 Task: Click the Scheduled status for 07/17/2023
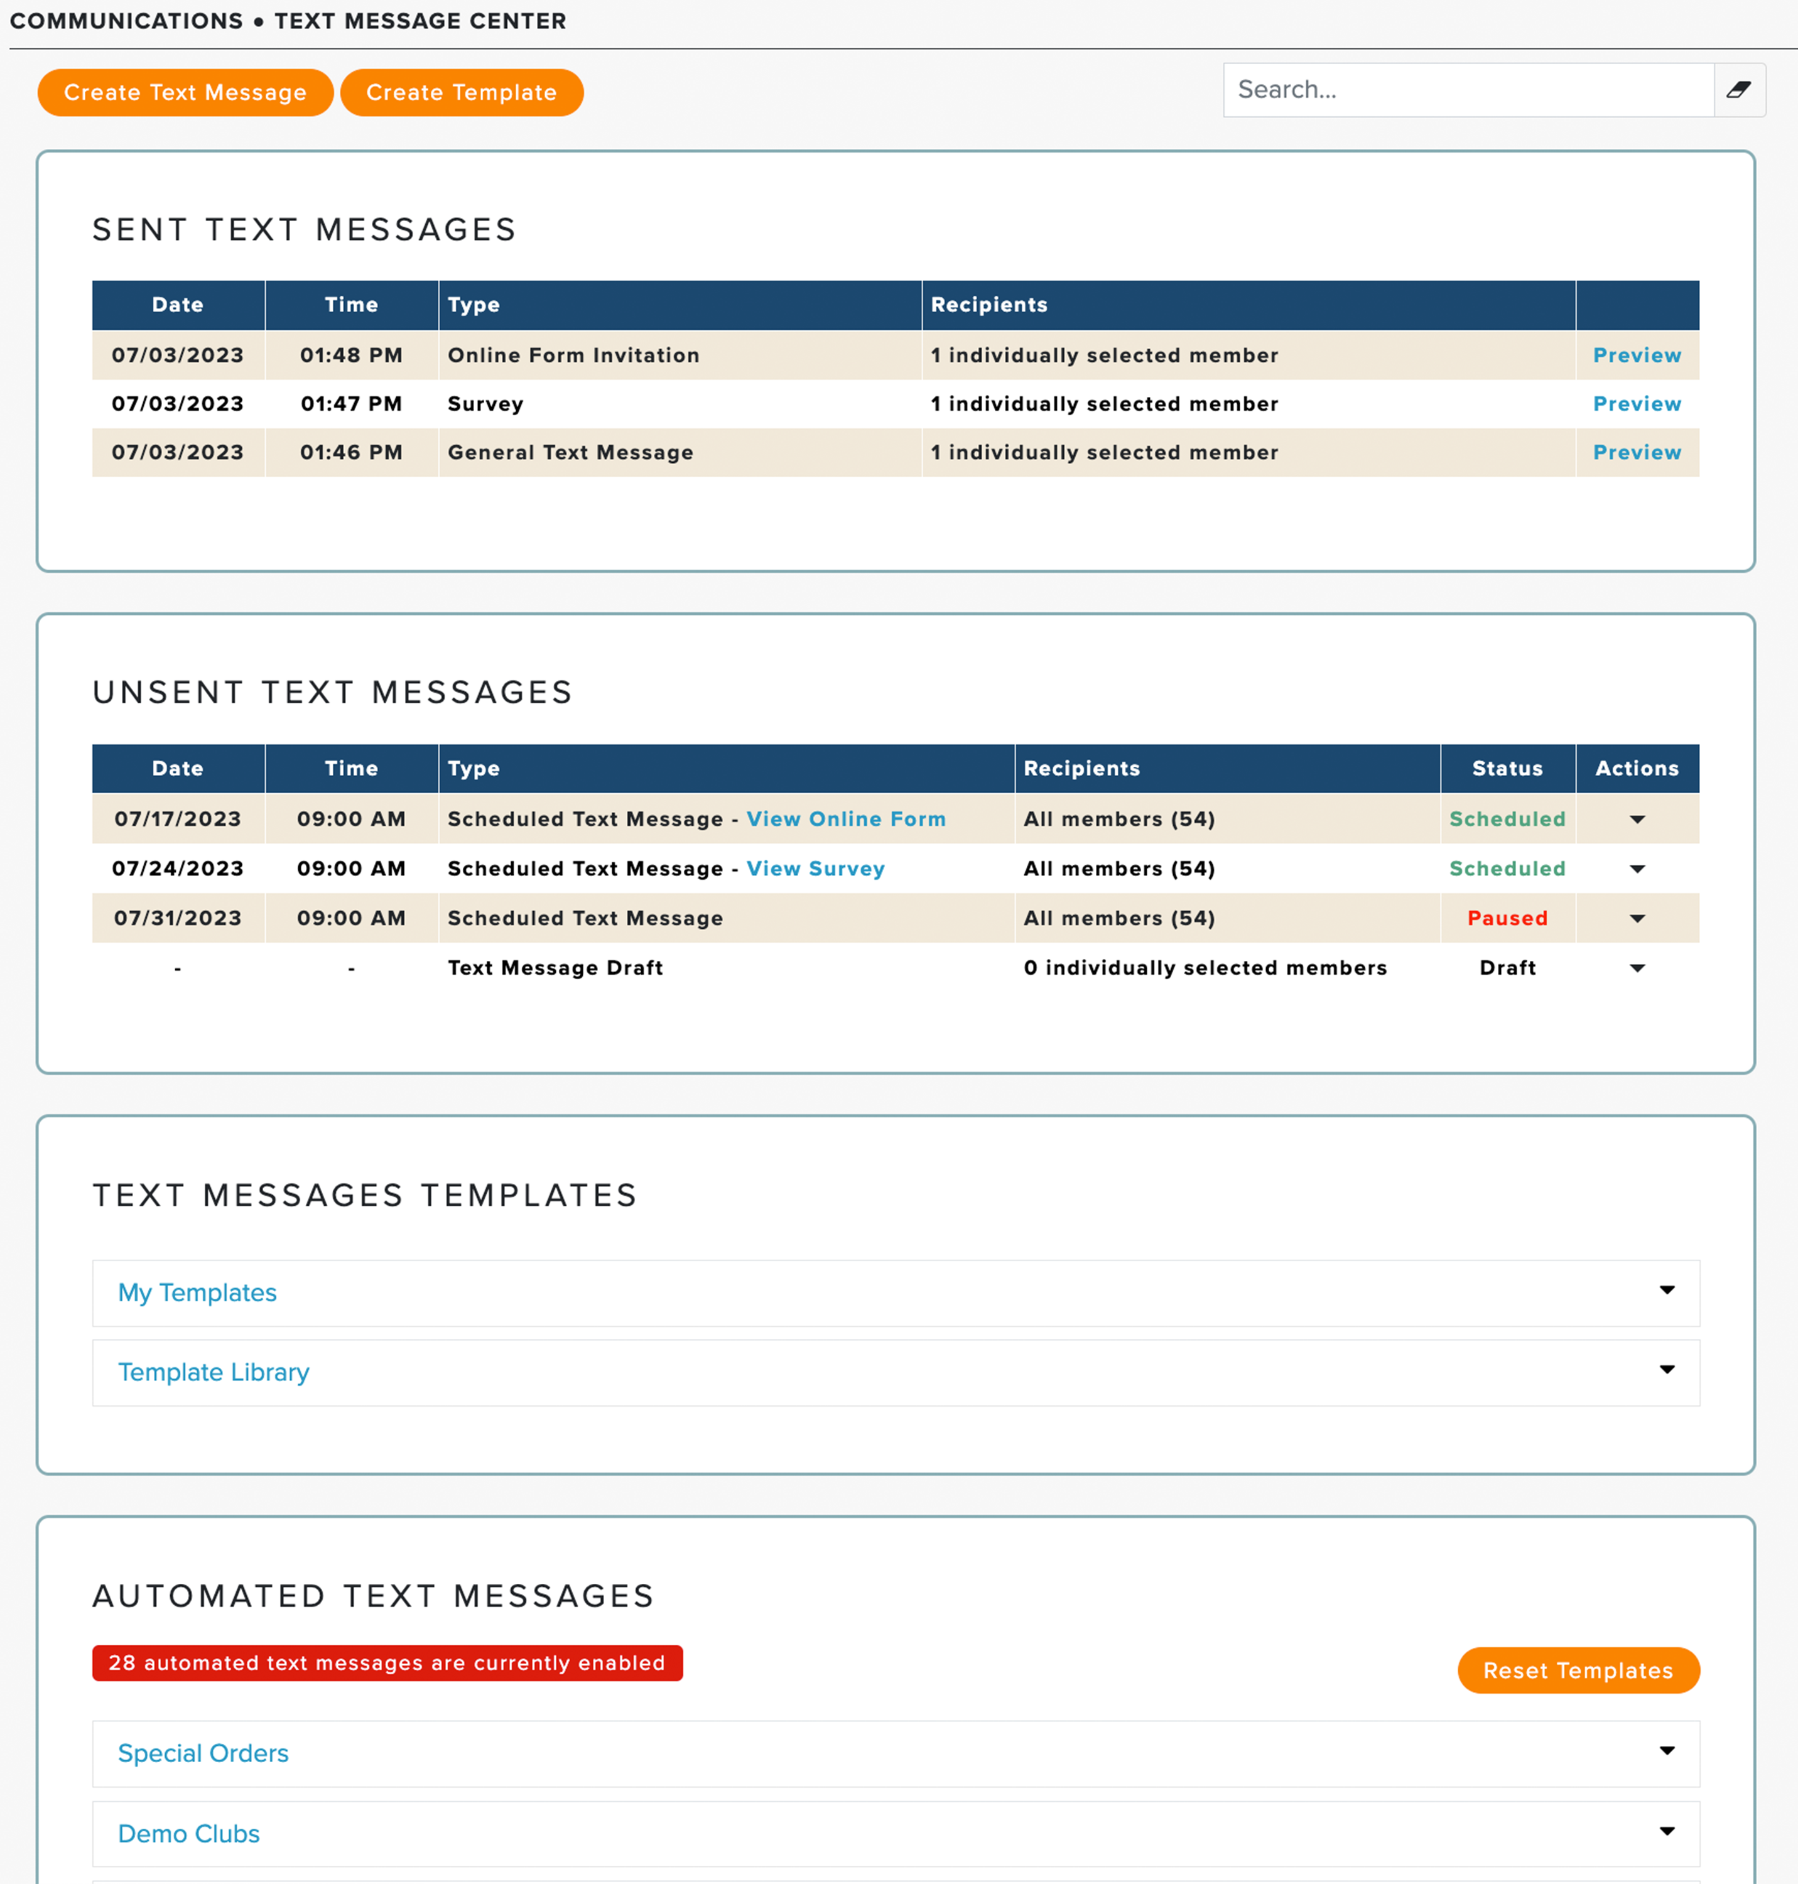click(x=1507, y=820)
